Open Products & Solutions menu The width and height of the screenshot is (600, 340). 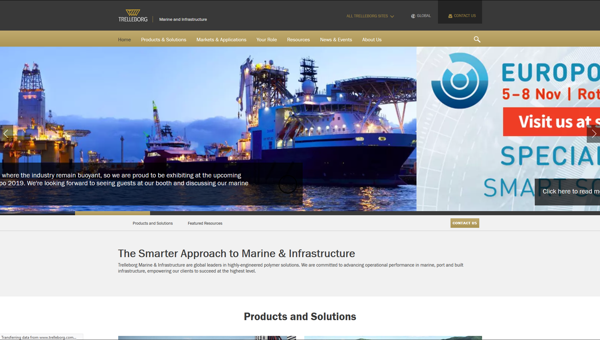tap(164, 40)
